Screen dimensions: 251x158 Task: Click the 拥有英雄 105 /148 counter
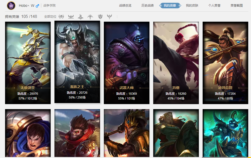[x=21, y=17]
